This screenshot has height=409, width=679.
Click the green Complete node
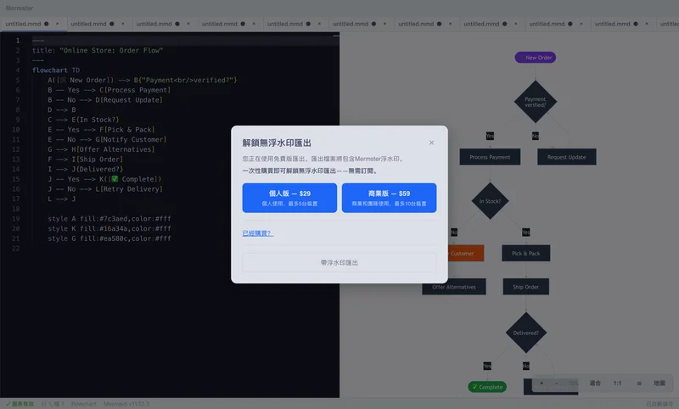(x=487, y=387)
